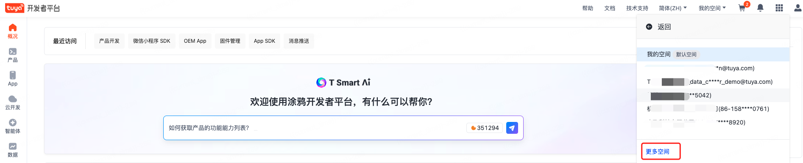Click the 微信小程序 SDK shortcut button
803x163 pixels.
tap(152, 41)
